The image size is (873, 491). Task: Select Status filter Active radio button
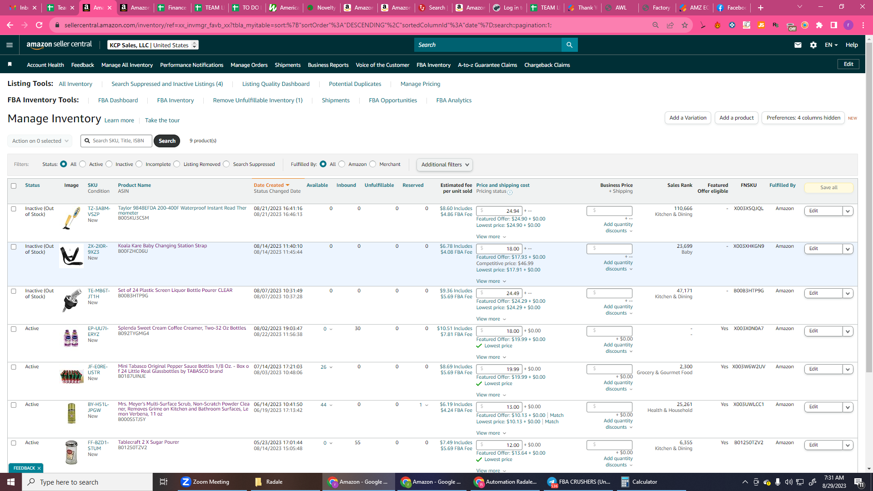(x=83, y=164)
